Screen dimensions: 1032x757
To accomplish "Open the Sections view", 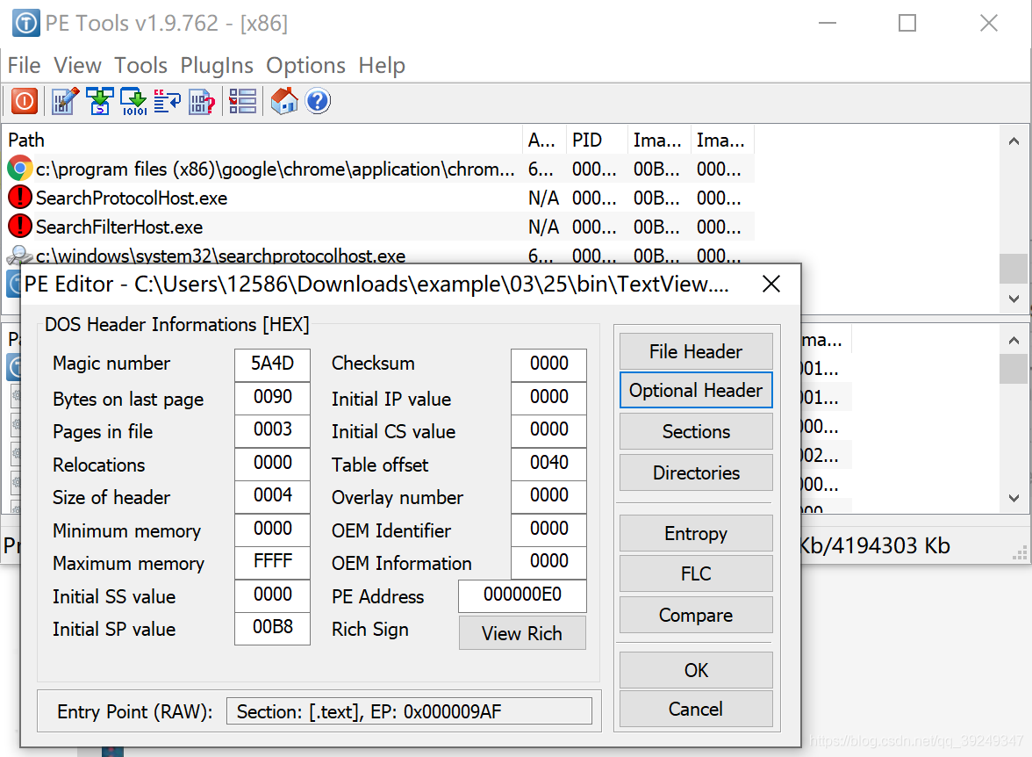I will [696, 431].
